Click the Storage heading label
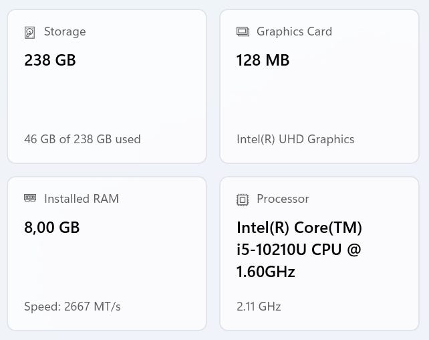 click(65, 31)
